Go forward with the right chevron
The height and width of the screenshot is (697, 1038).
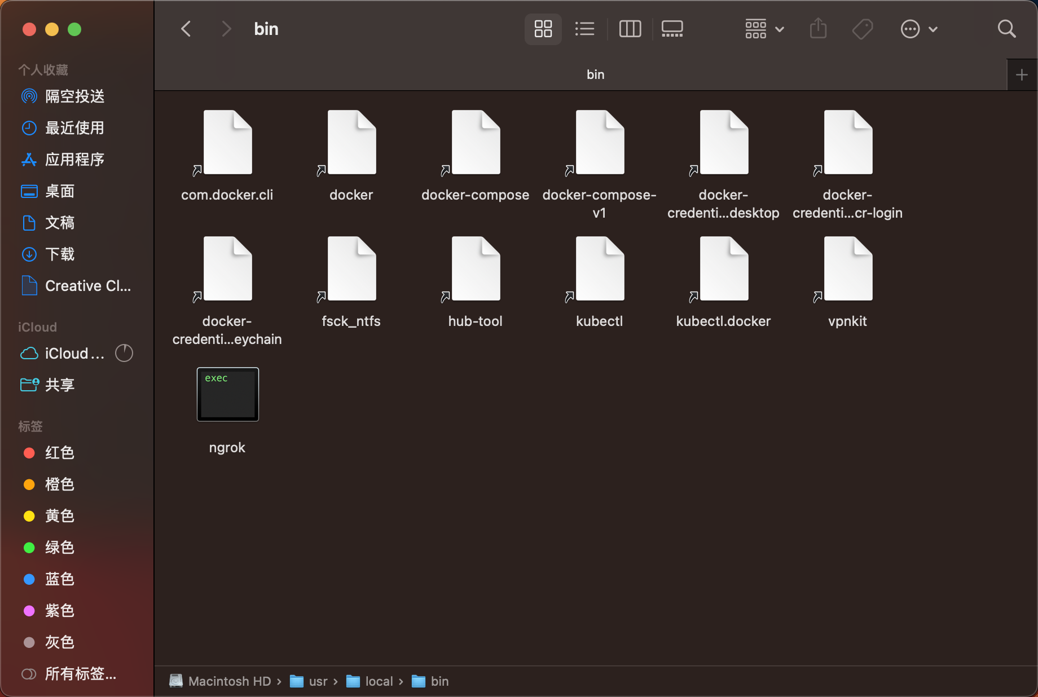(226, 29)
